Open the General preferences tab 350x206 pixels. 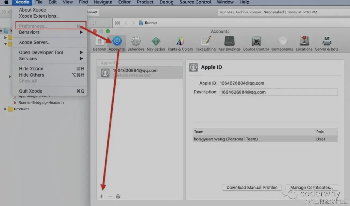pos(99,44)
